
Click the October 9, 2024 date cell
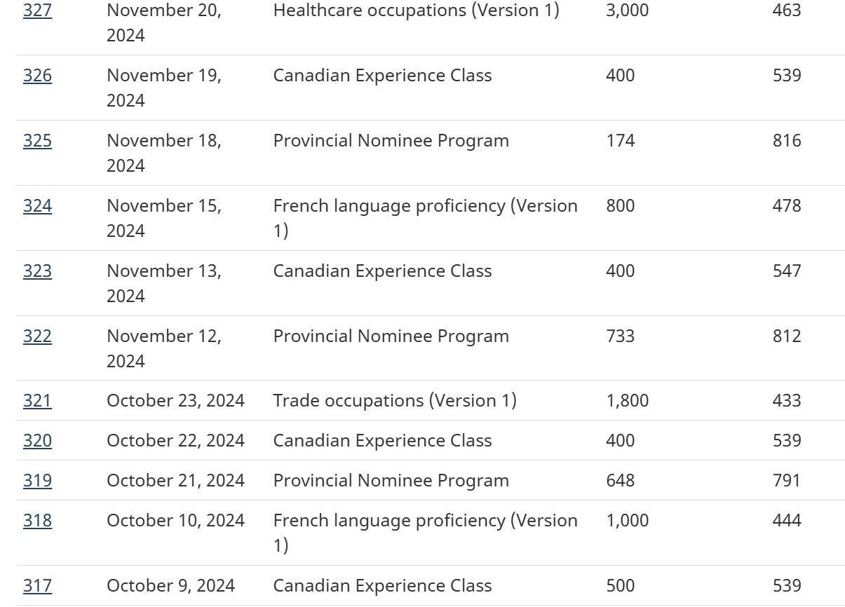(170, 586)
